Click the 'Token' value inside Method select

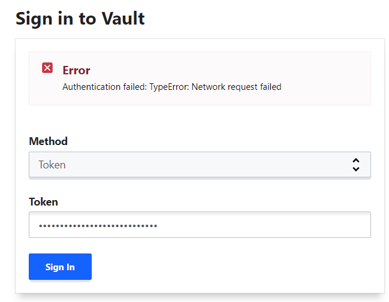52,165
